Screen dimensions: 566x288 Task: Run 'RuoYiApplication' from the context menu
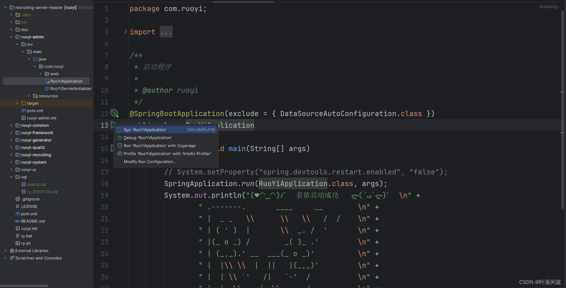click(166, 130)
